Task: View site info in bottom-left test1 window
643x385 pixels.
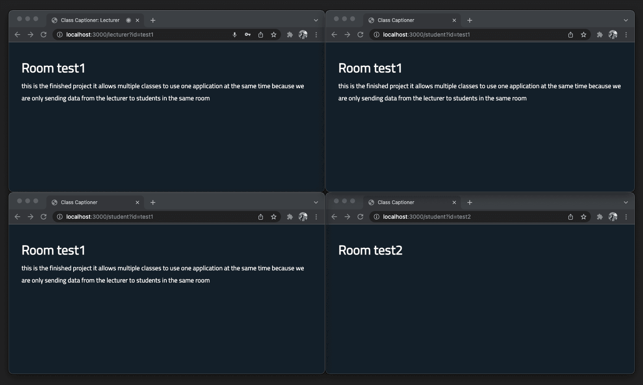Action: pyautogui.click(x=60, y=217)
